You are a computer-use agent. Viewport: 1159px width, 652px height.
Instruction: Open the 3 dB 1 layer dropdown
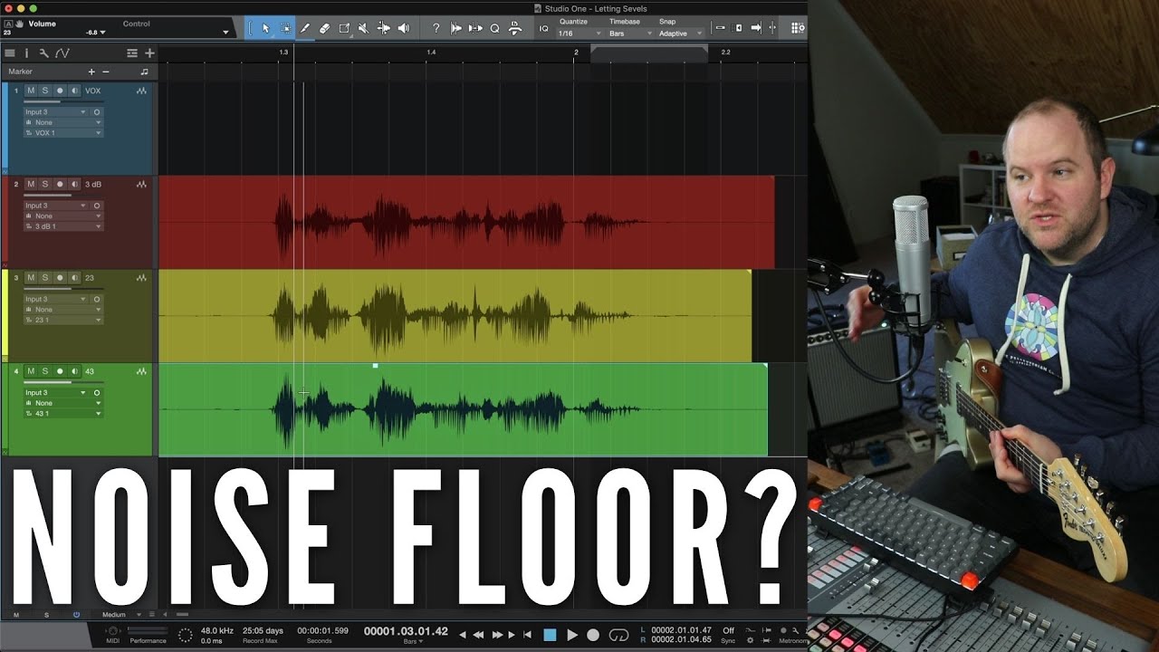pyautogui.click(x=63, y=226)
